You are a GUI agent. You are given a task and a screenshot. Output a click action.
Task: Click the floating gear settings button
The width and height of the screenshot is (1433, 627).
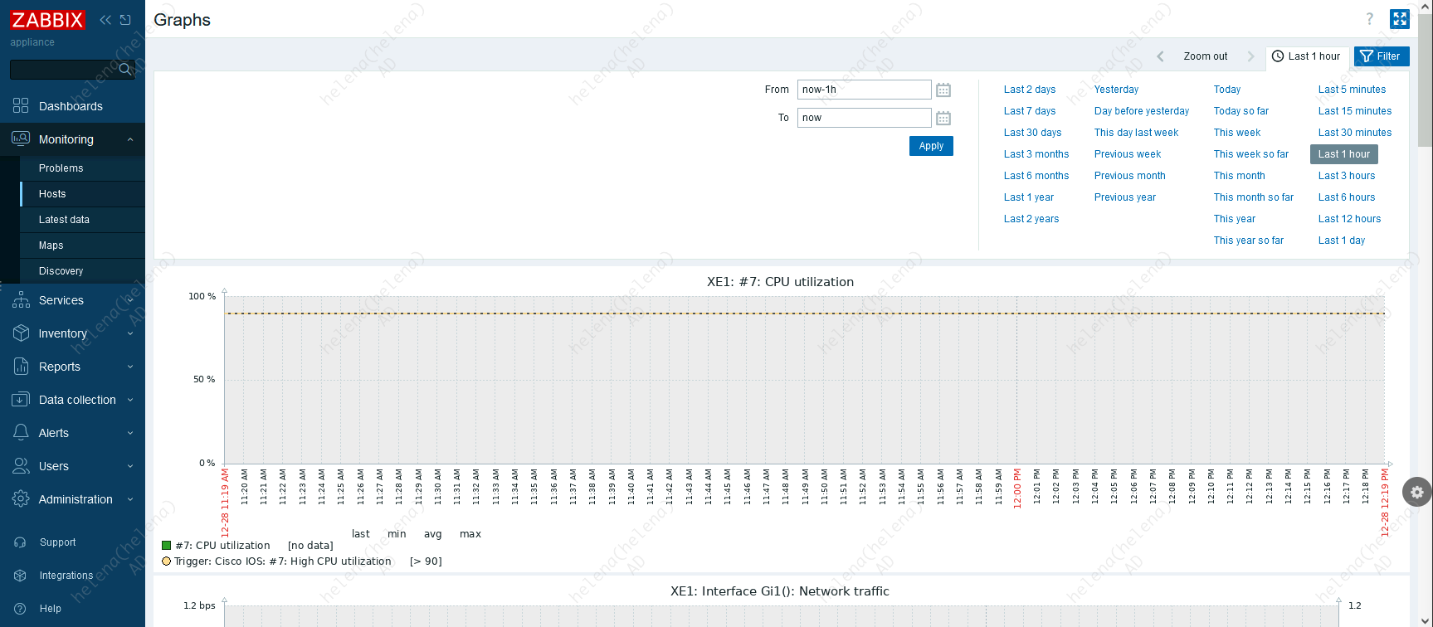pyautogui.click(x=1416, y=493)
